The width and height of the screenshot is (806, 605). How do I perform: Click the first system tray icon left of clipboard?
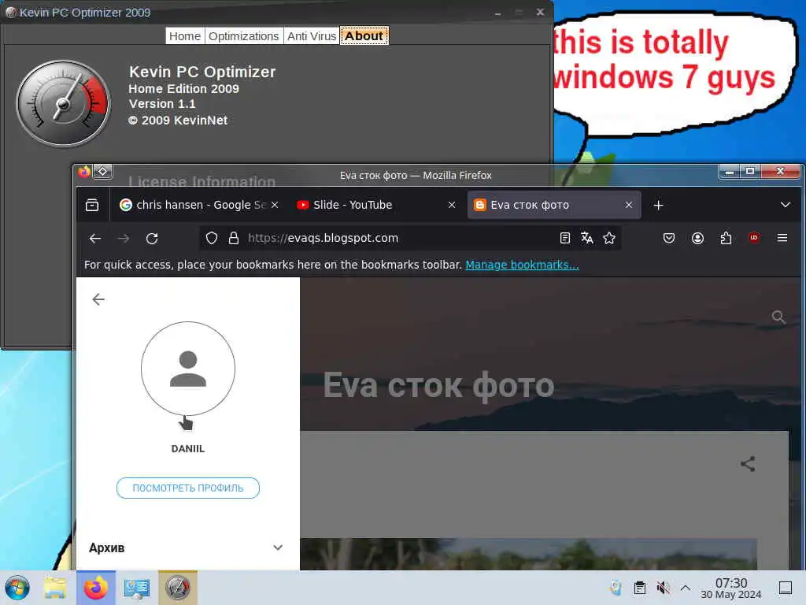pyautogui.click(x=616, y=588)
